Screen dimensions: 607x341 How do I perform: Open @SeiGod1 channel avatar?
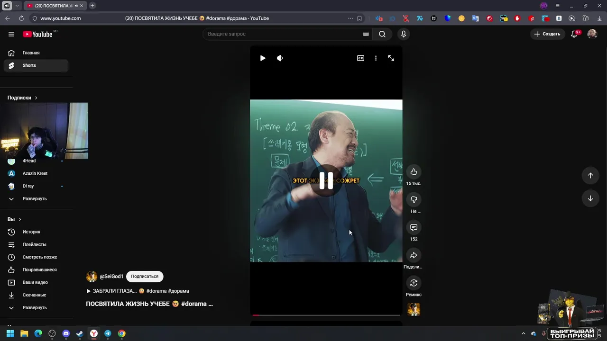(92, 277)
